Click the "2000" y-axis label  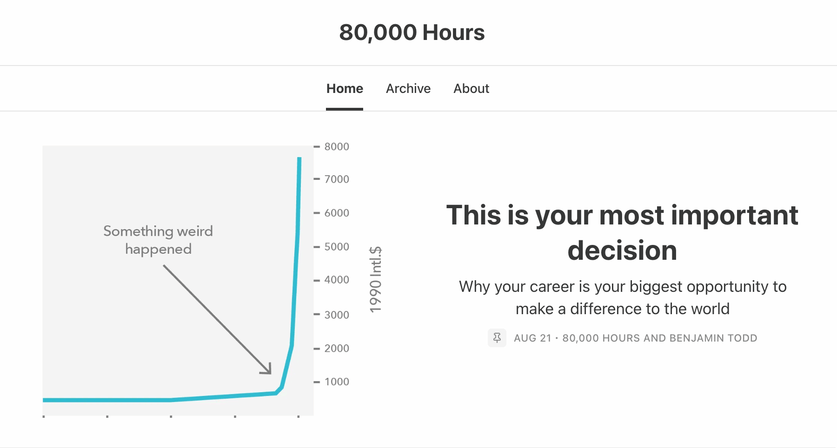tap(337, 349)
